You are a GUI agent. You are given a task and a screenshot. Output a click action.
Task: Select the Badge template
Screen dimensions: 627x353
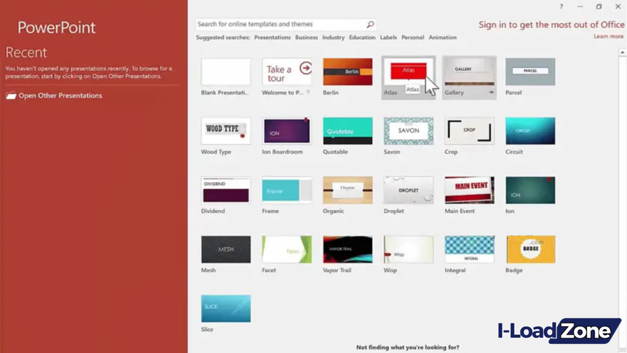pyautogui.click(x=529, y=248)
